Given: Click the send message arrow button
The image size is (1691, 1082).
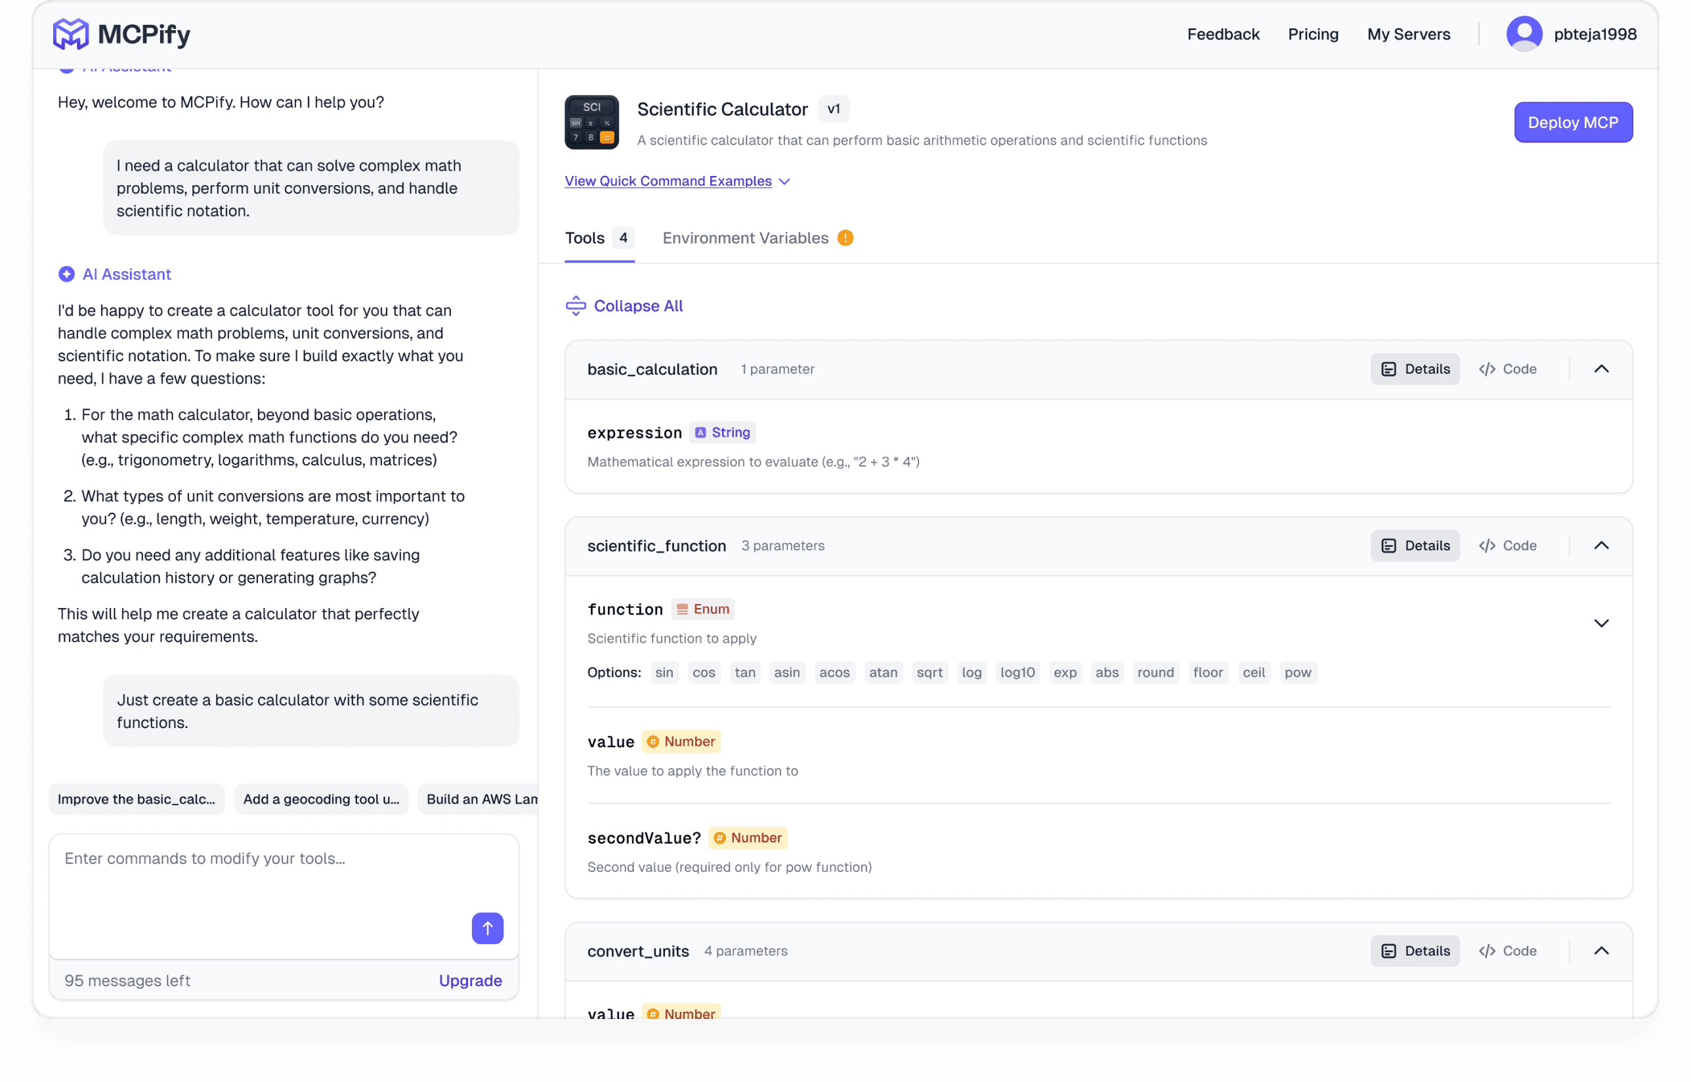Looking at the screenshot, I should 487,928.
